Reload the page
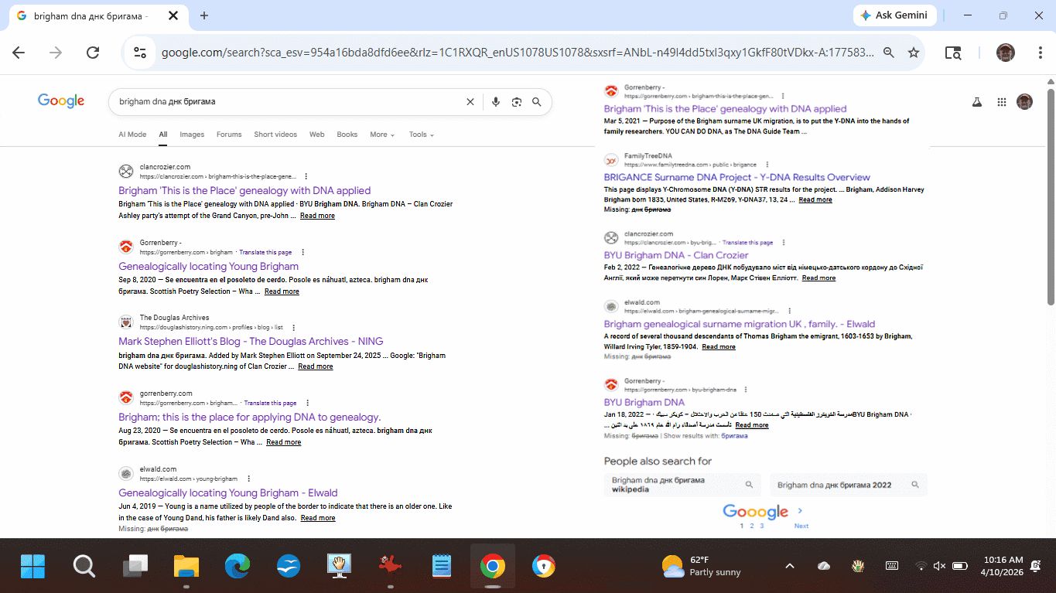 (93, 53)
